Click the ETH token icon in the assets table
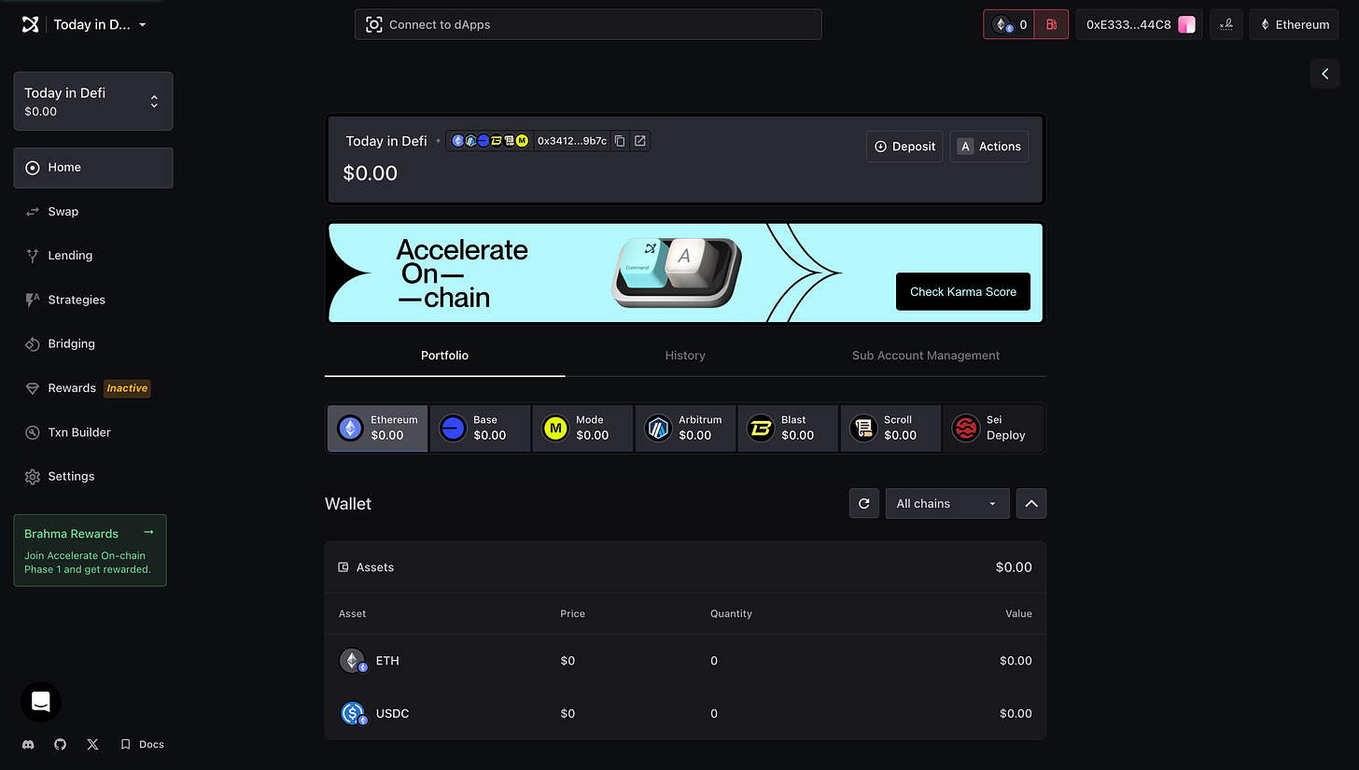Screen dimensions: 1359x770 (353, 661)
